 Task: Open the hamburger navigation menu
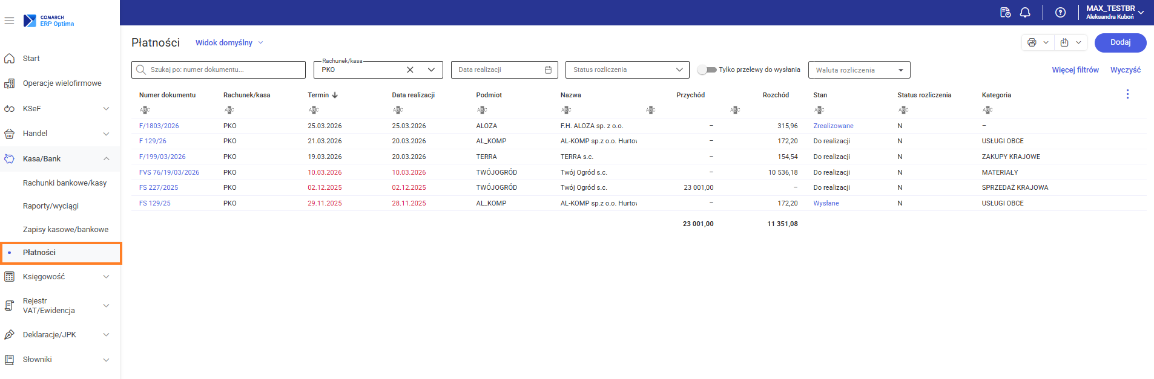click(9, 21)
